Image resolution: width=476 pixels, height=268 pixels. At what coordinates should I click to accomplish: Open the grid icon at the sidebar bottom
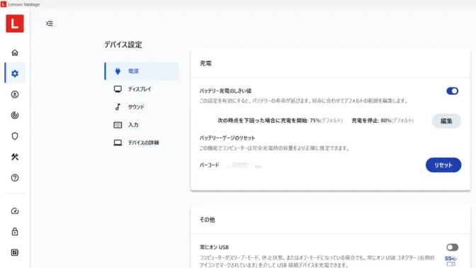15,252
